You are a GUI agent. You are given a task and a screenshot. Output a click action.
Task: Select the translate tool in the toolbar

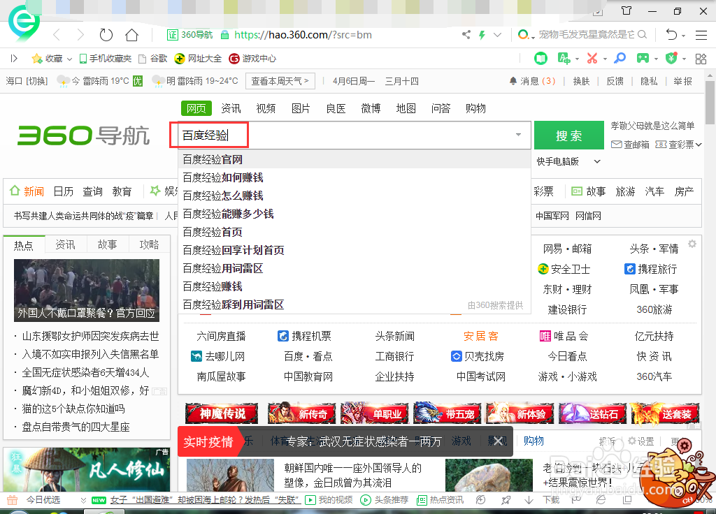565,59
